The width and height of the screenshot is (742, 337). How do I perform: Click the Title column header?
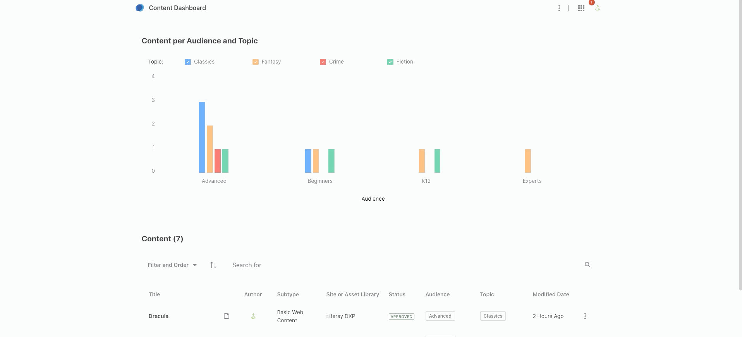click(x=154, y=294)
